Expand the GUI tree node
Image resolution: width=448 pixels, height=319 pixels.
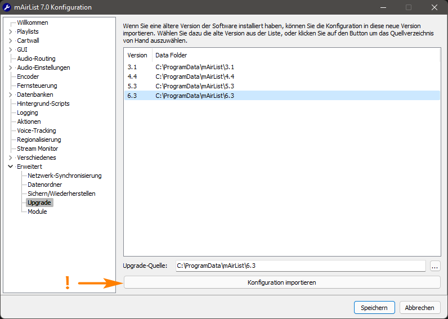[11, 50]
